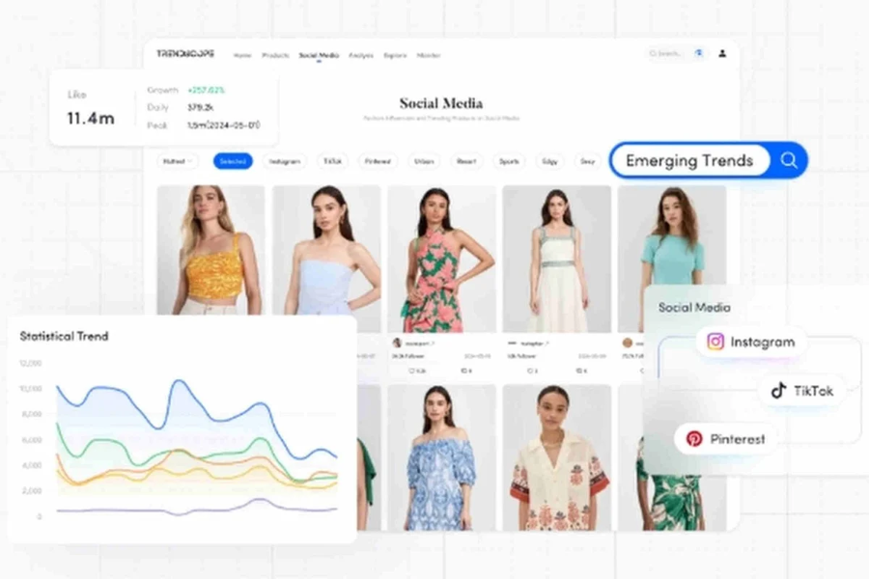Click the heart like icon under floral dress post

click(x=412, y=371)
